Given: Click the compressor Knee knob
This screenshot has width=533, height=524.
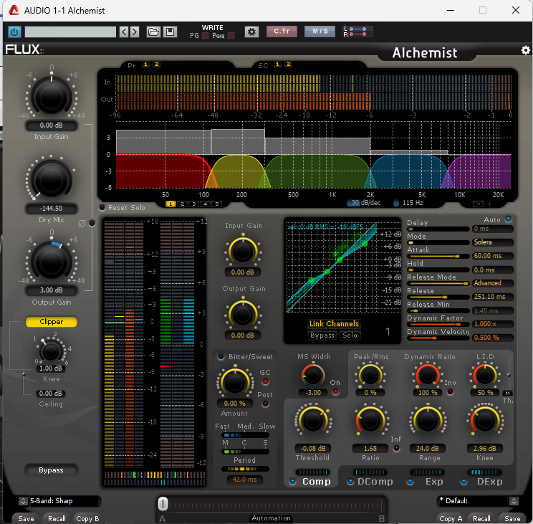Looking at the screenshot, I should point(485,420).
